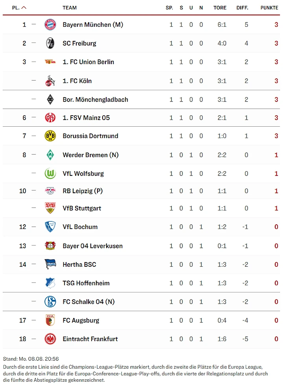Click the Borussia Dortmund BVB logo
Viewport: 287px width, 386px height.
[50, 136]
